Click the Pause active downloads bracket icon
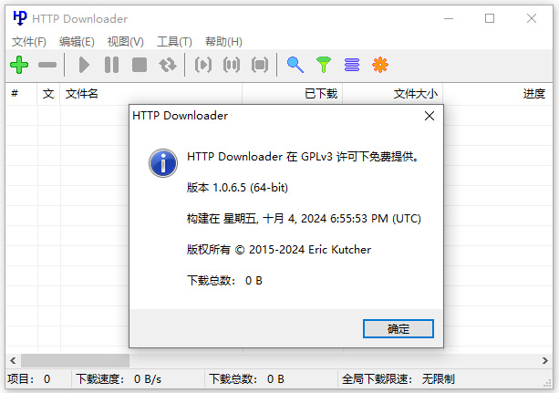This screenshot has height=393, width=559. pos(232,65)
